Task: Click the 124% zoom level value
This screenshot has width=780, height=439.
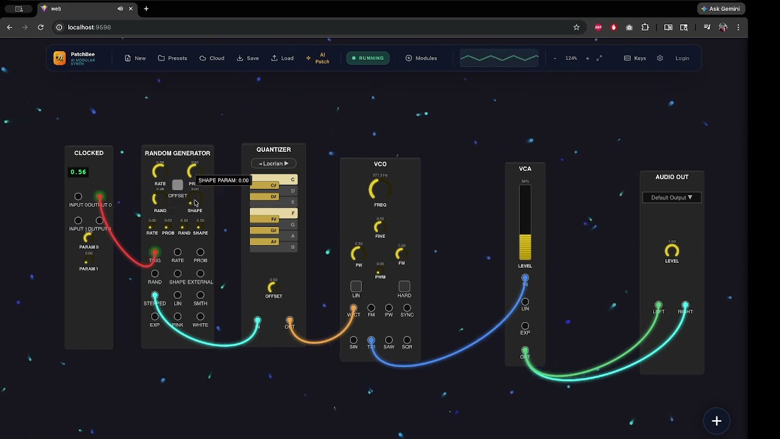Action: (571, 59)
